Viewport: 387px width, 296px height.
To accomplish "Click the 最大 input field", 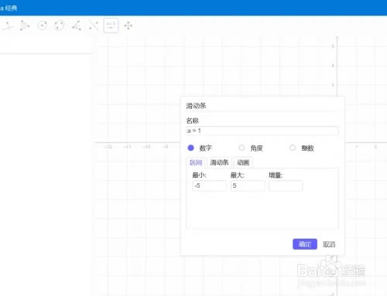I will pos(248,185).
